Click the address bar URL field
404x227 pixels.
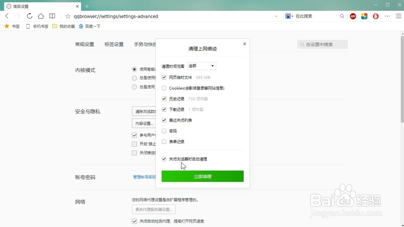click(170, 16)
